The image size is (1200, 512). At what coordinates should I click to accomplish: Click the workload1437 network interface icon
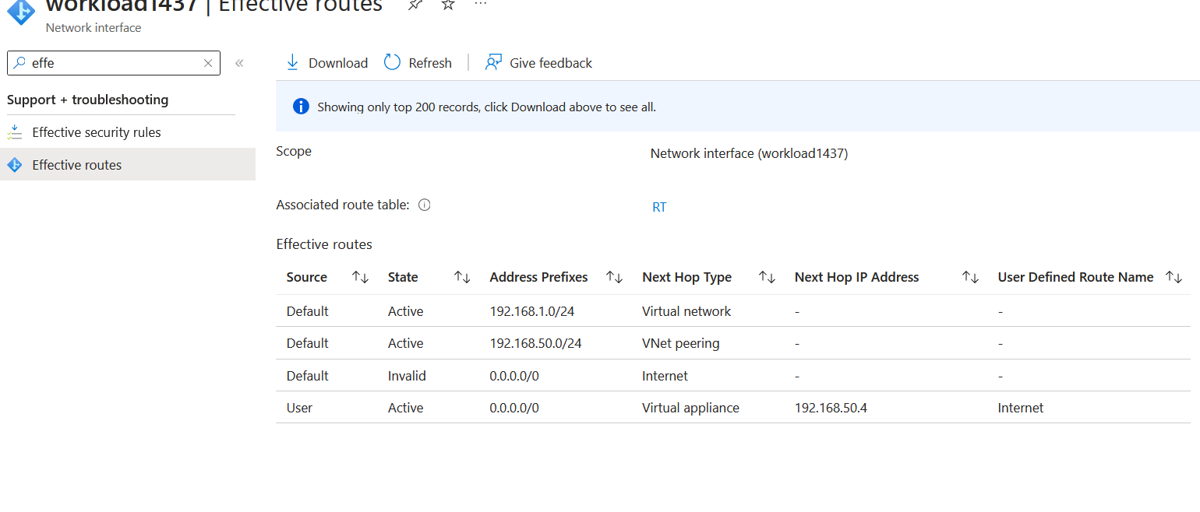tap(19, 12)
